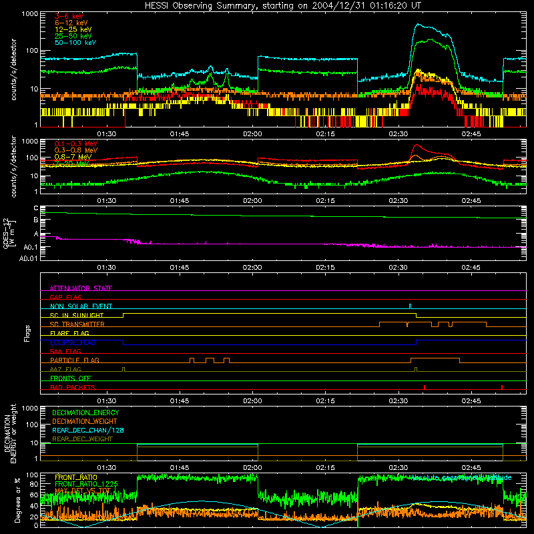The width and height of the screenshot is (534, 534).
Task: Click the 0.8-7 MeV legend entry
Action: [73, 157]
